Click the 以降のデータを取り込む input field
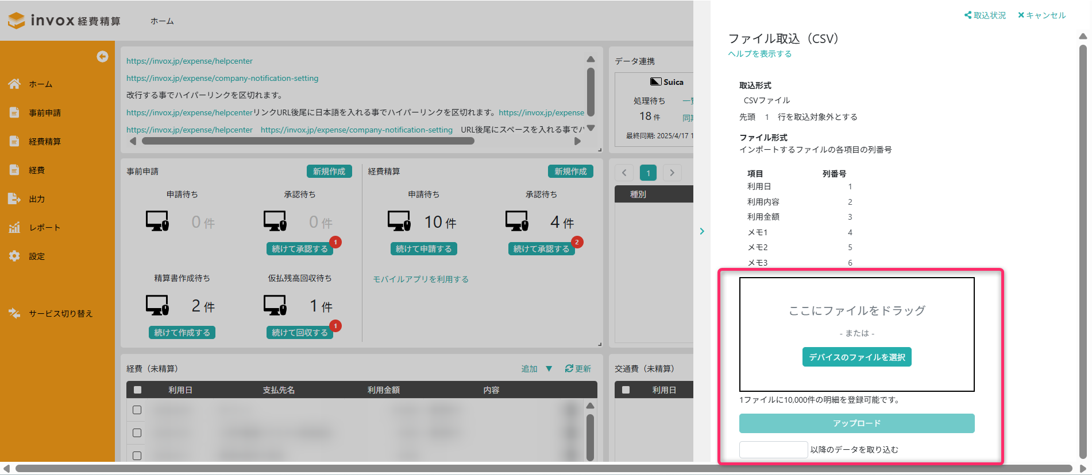Viewport: 1092px width, 475px height. (x=773, y=450)
